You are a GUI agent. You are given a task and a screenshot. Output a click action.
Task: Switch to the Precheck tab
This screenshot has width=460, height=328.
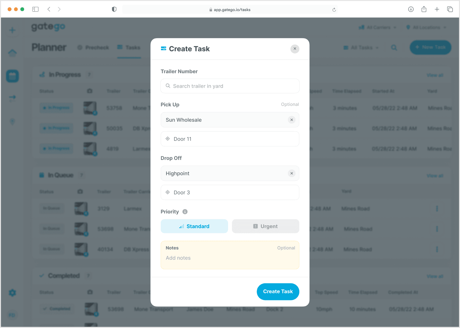[x=93, y=47]
